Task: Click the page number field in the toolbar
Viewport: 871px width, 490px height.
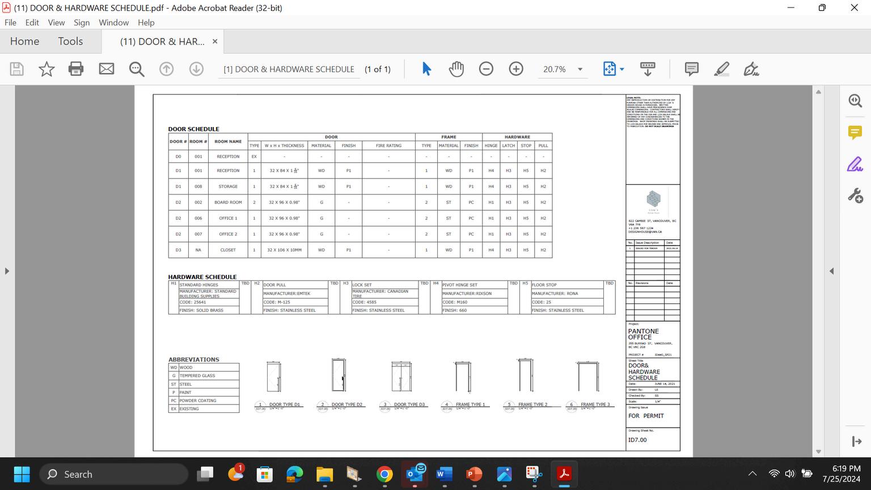Action: (289, 69)
